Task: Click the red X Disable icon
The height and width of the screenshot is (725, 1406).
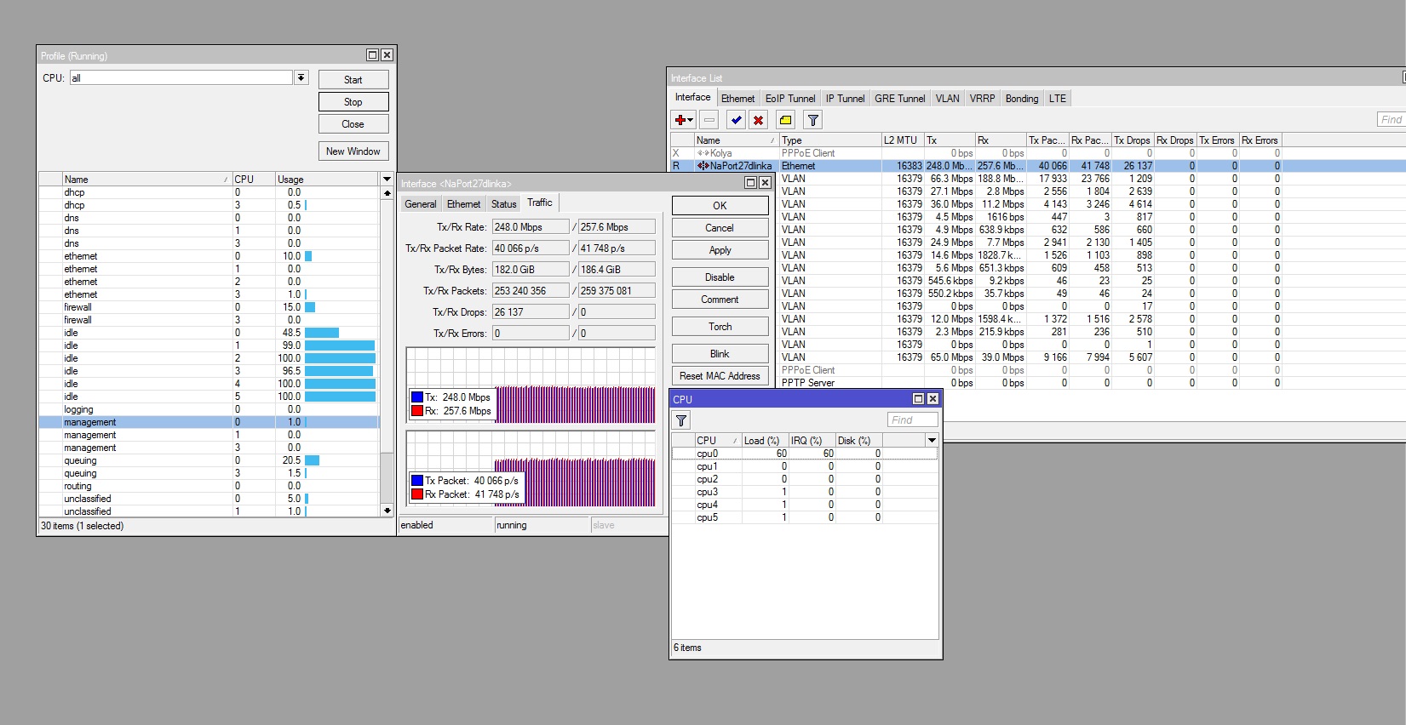Action: 758,120
